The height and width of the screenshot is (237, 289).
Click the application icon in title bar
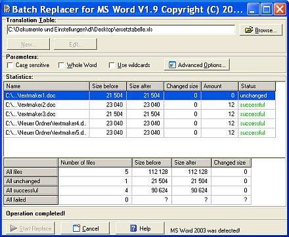7,9
